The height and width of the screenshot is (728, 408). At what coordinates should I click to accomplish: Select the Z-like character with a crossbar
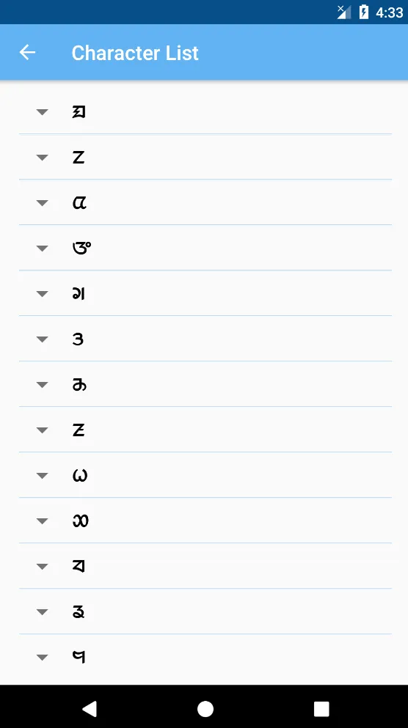(78, 430)
